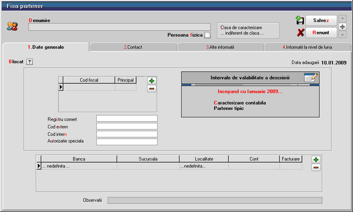Click the Renunt button
Viewport: 353px width, 212px height.
321,32
